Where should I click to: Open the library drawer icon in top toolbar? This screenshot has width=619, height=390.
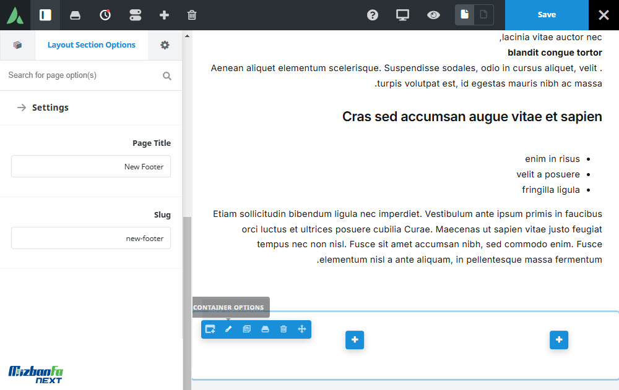click(x=75, y=15)
